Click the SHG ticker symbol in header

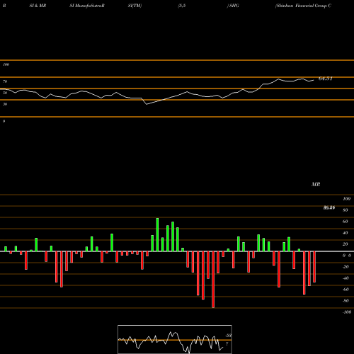(234, 6)
